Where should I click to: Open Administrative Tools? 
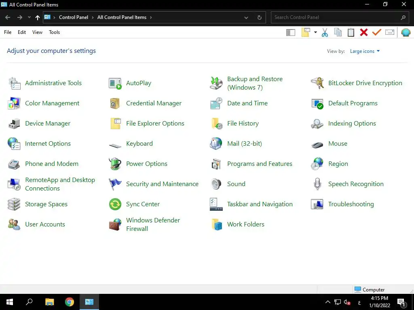(45, 83)
